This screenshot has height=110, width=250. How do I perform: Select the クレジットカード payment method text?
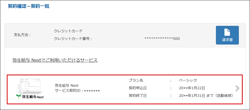point(68,31)
